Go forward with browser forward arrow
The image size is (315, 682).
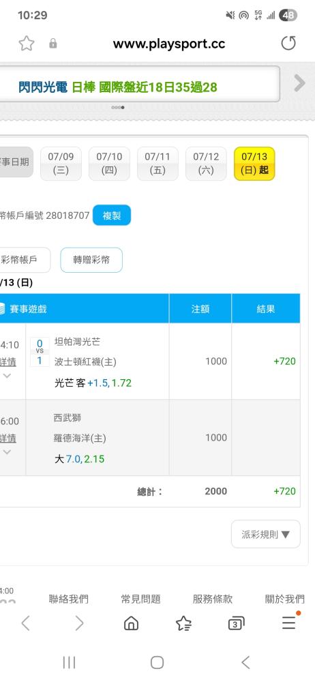coord(79,623)
